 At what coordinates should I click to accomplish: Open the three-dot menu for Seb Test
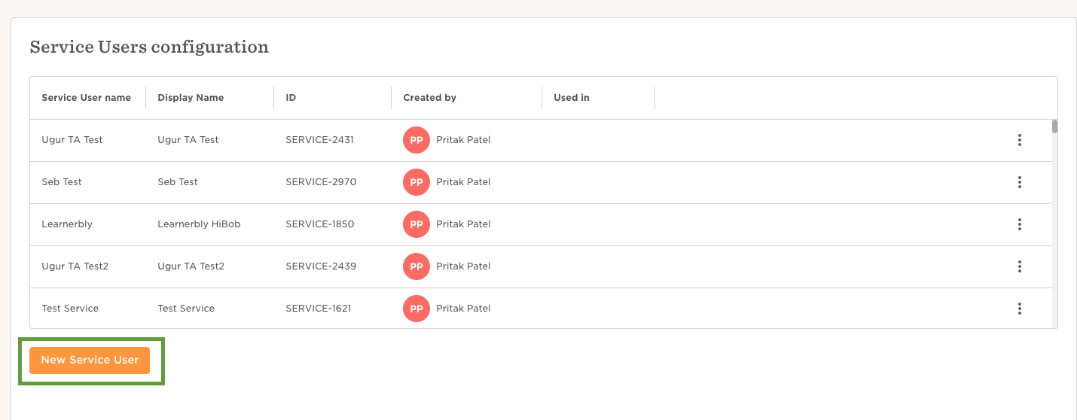pyautogui.click(x=1019, y=182)
